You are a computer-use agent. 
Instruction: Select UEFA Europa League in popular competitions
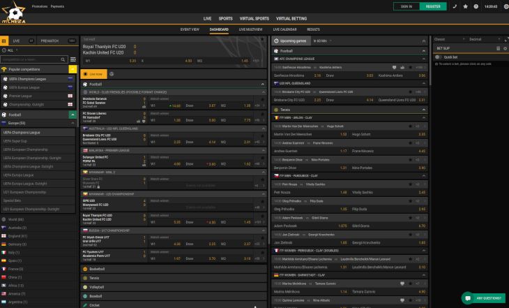tap(38, 87)
